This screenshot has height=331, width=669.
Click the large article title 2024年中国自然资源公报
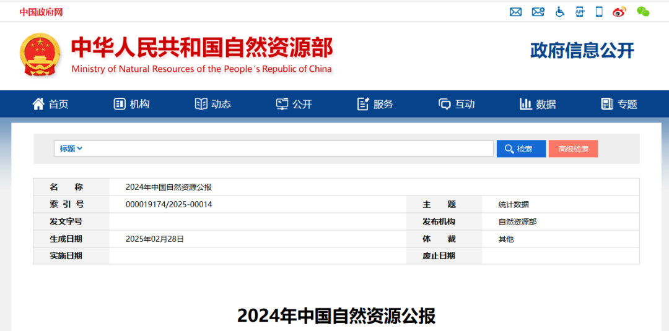336,316
